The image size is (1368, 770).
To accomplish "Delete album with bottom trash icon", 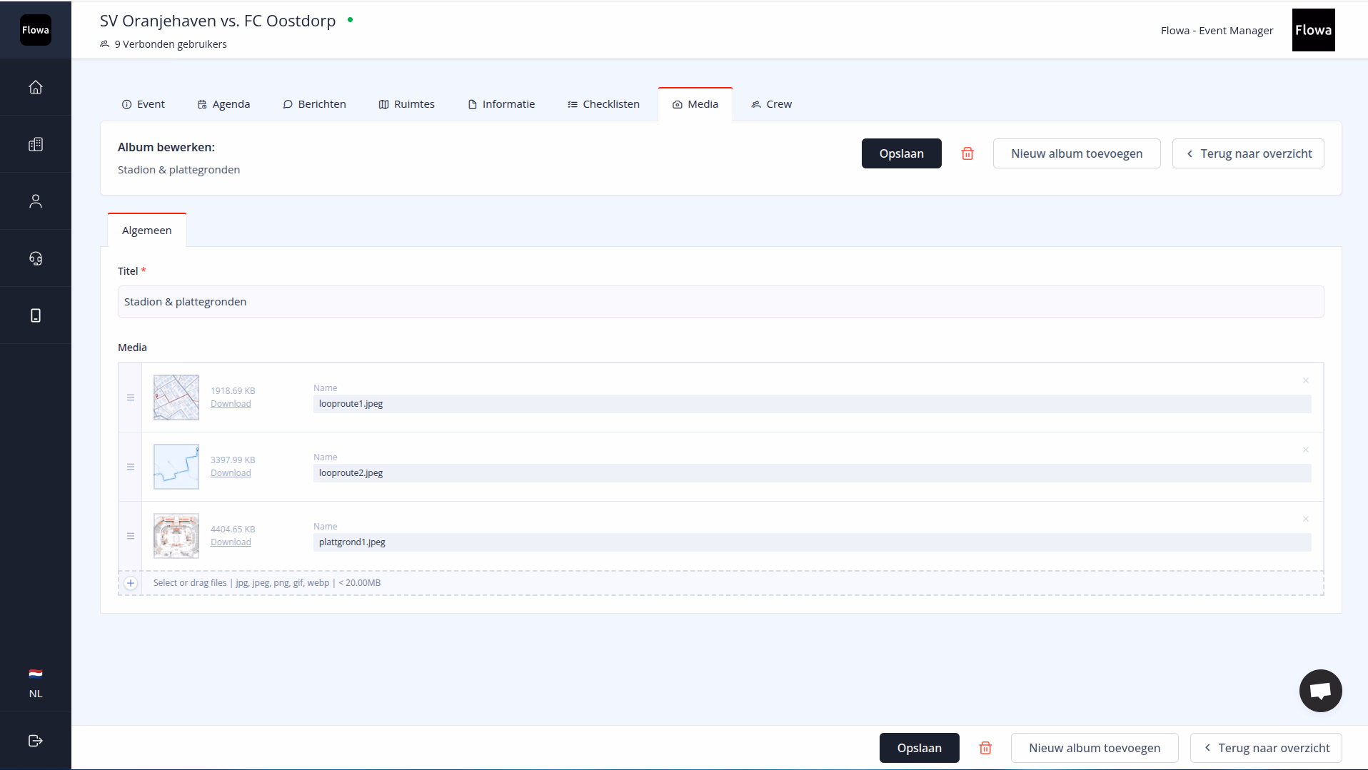I will [985, 748].
